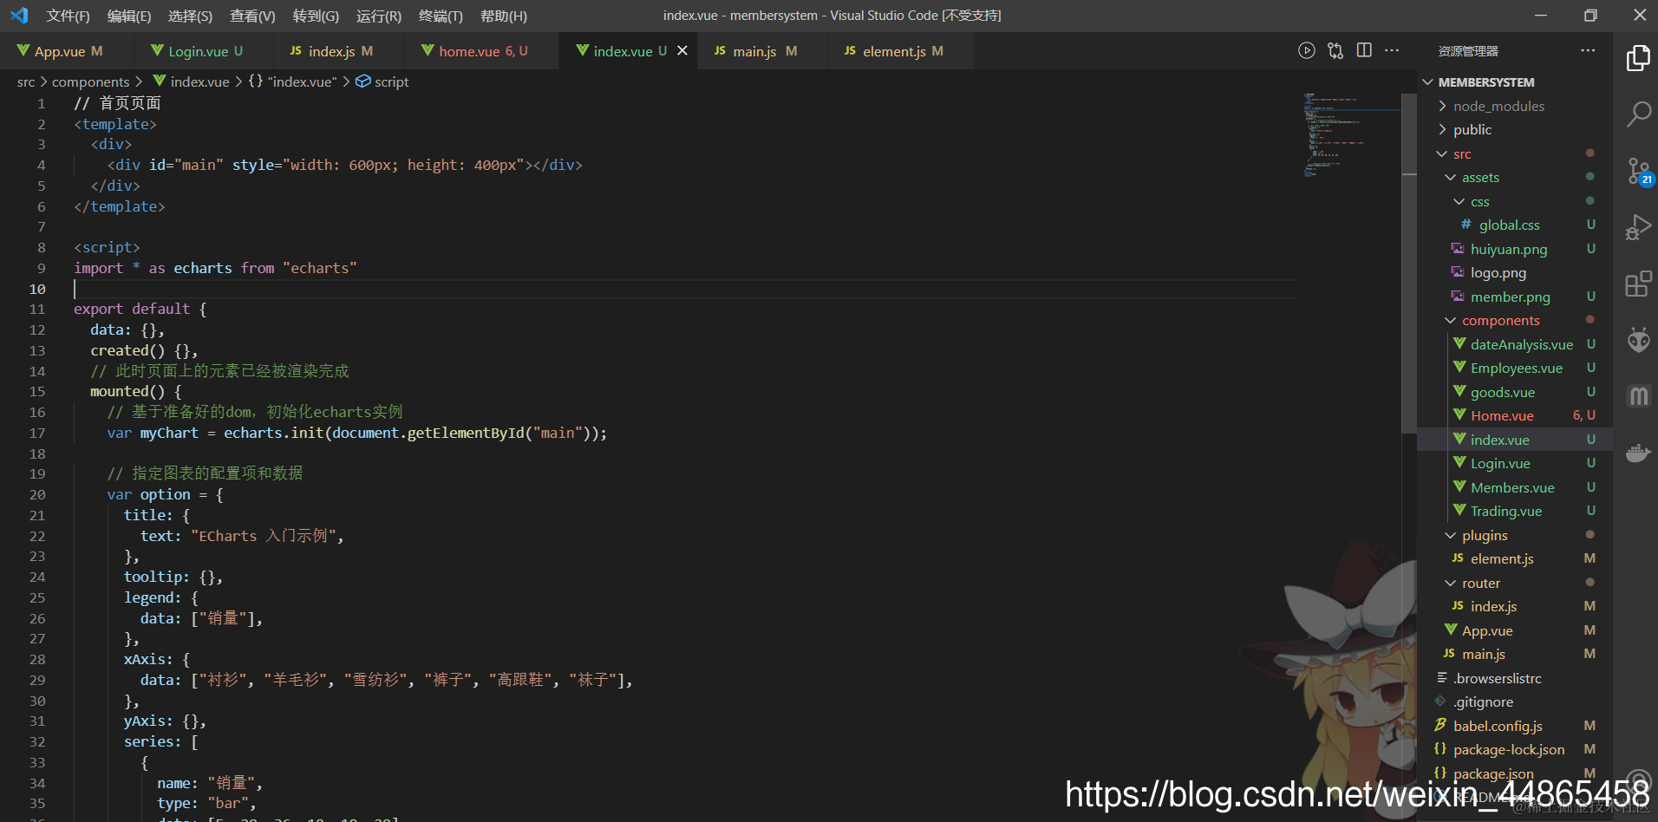The image size is (1658, 822).
Task: Open the Docker whale icon view
Action: pos(1638,453)
